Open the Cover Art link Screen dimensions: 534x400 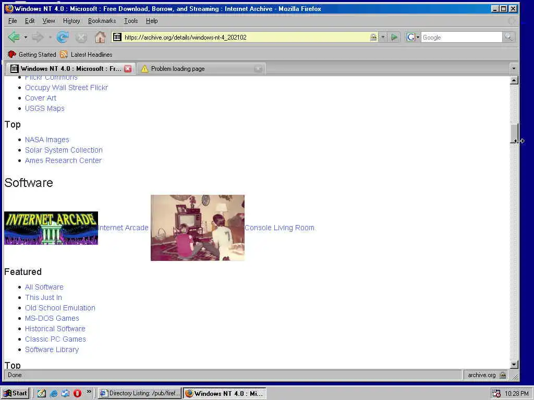point(41,98)
